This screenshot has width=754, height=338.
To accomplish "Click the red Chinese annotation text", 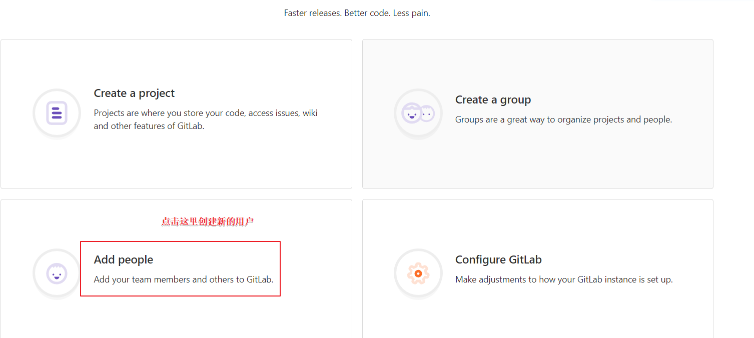I will (207, 221).
